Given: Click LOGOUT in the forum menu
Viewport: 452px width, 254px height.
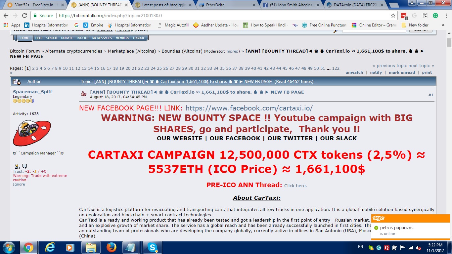Looking at the screenshot, I should pos(139,38).
